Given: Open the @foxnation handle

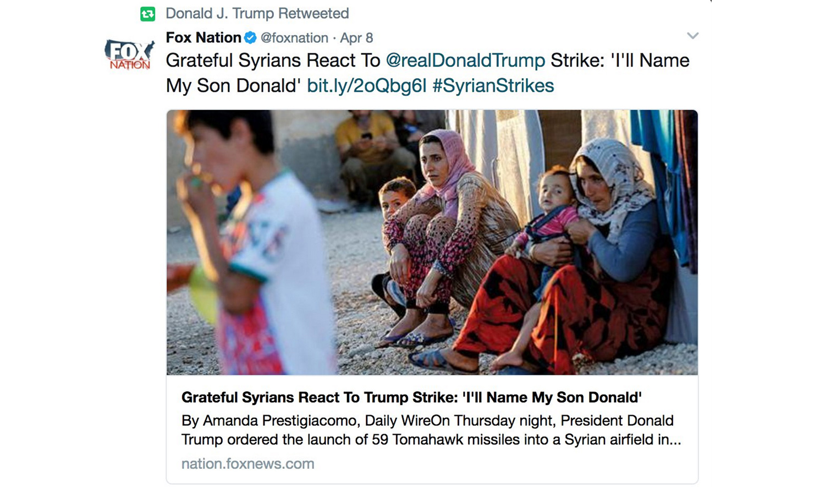Looking at the screenshot, I should pyautogui.click(x=294, y=38).
